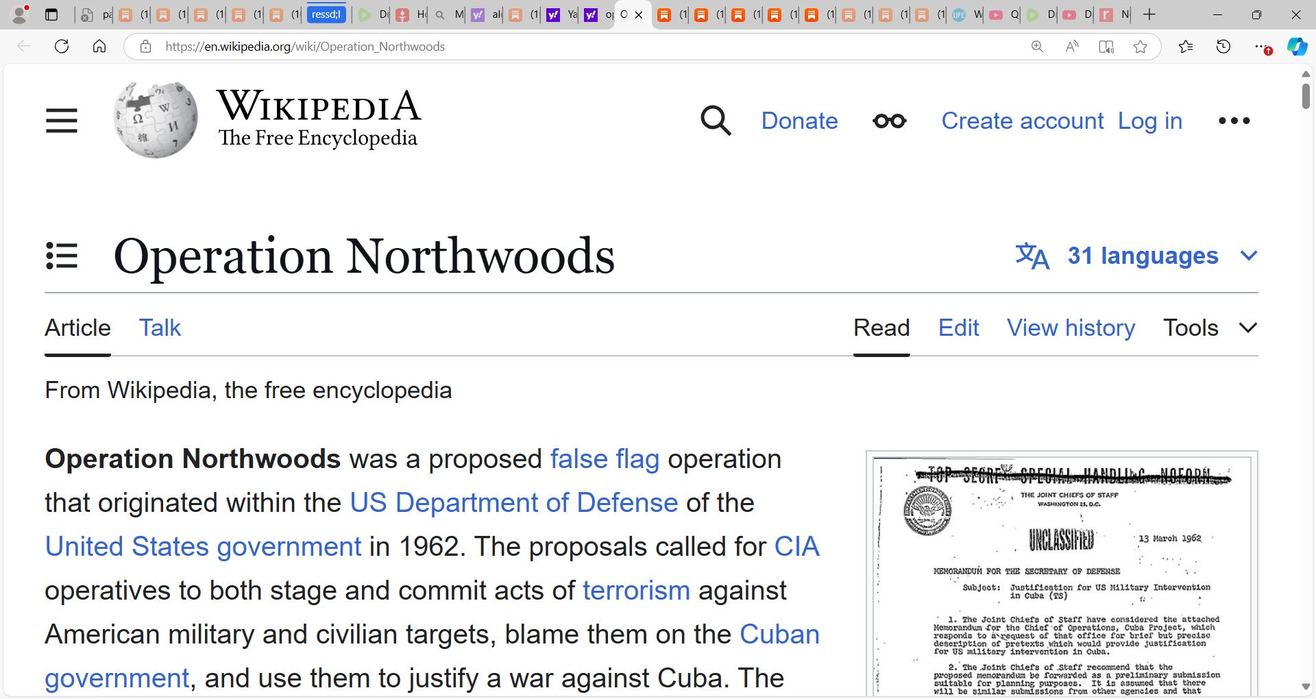Toggle the table of contents list icon
The width and height of the screenshot is (1316, 699).
[x=62, y=256]
